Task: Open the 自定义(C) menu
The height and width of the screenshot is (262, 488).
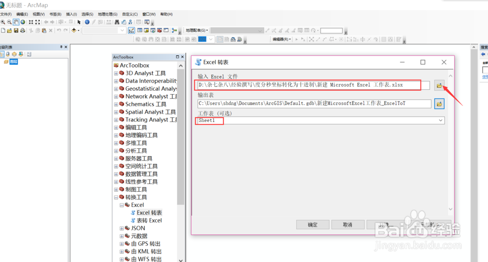Action: pyautogui.click(x=130, y=14)
